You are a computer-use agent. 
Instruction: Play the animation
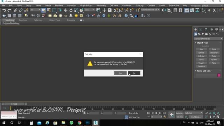(x=156, y=113)
